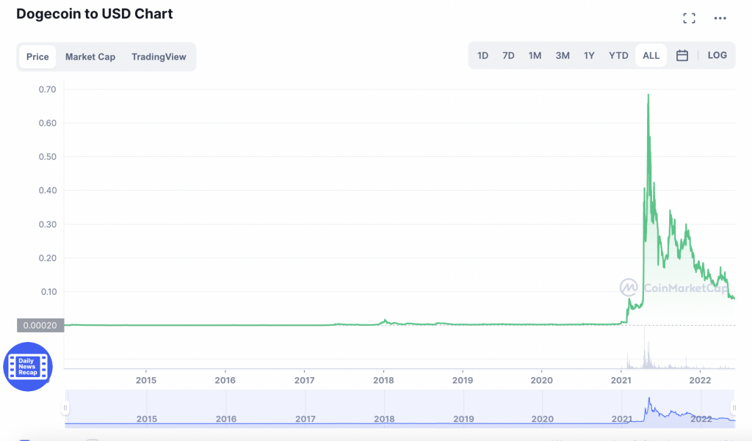
Task: Click the CoinMarketCap watermark logo
Action: [x=673, y=288]
